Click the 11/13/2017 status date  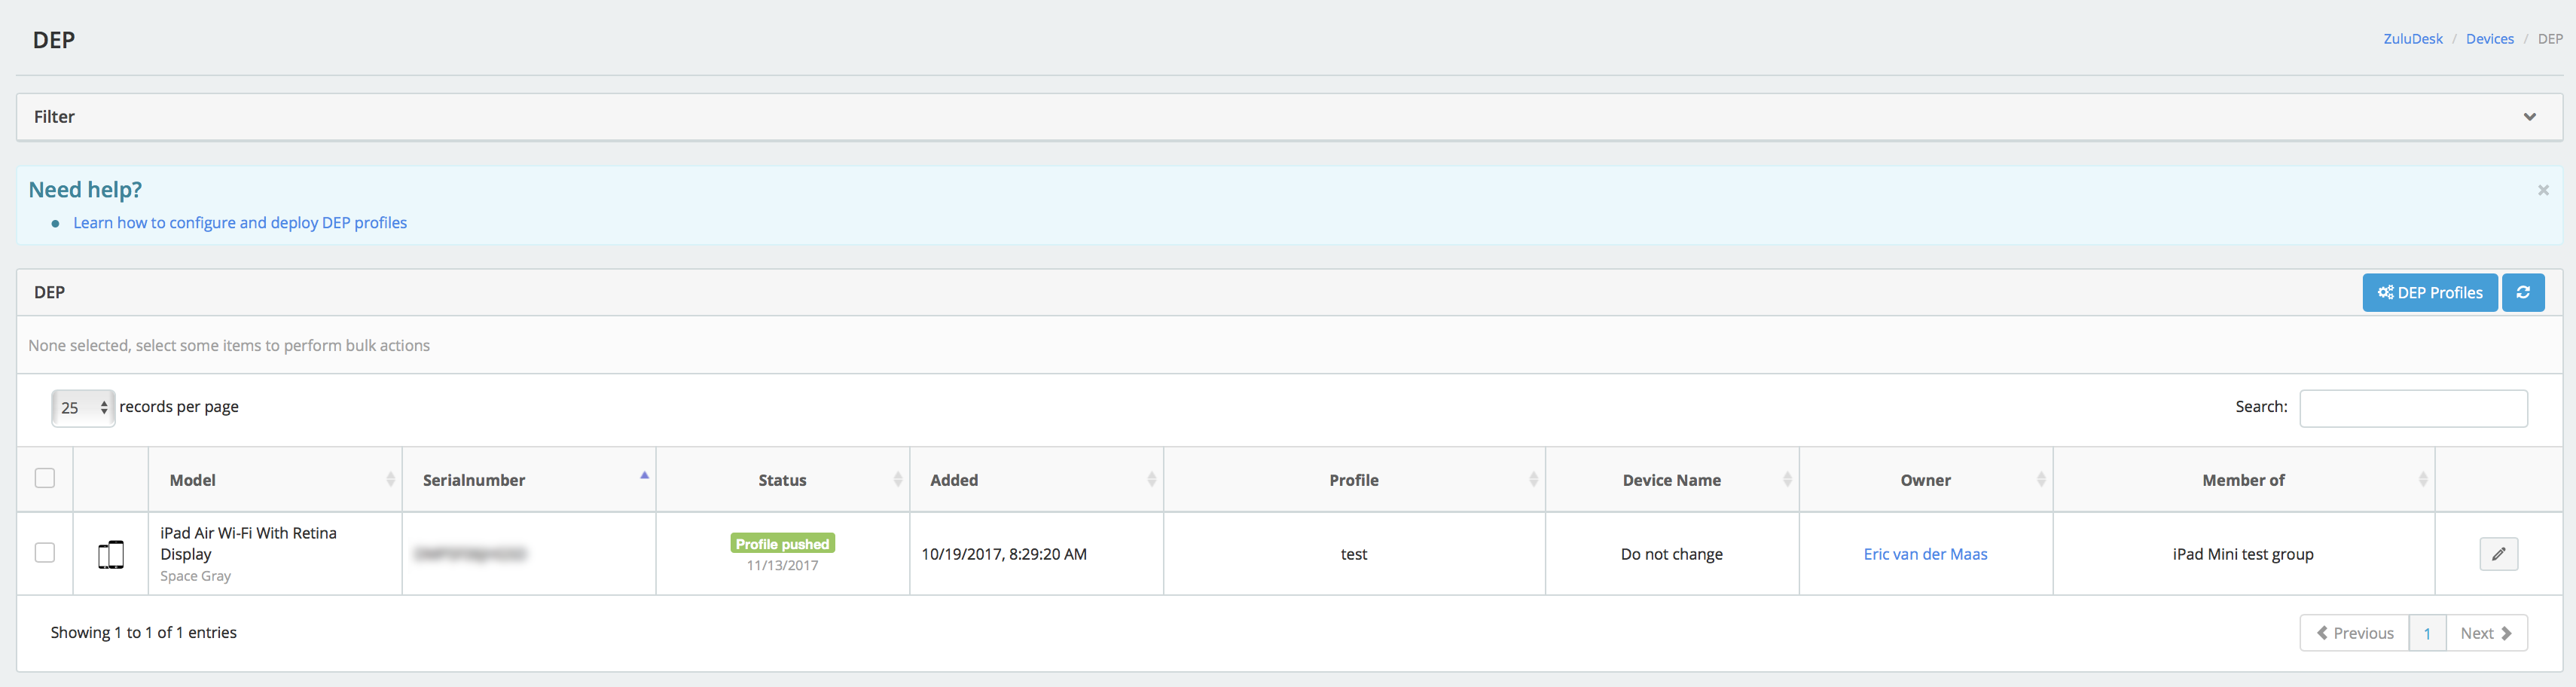click(x=782, y=566)
